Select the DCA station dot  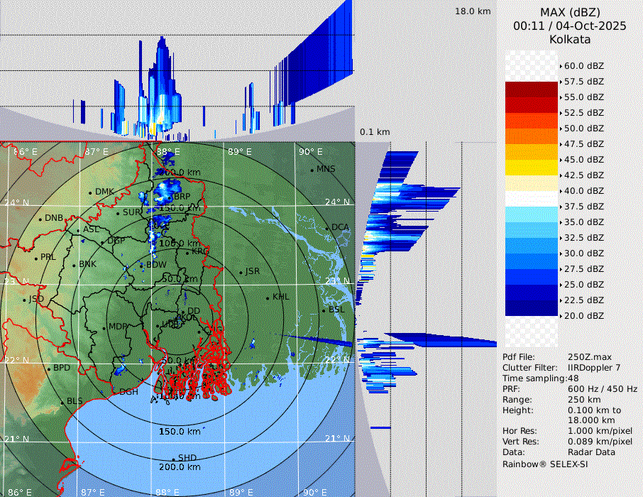click(x=327, y=228)
